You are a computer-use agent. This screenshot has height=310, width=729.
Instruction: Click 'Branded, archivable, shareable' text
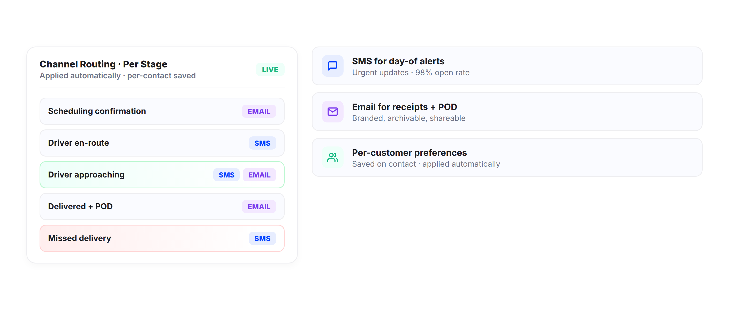point(409,119)
